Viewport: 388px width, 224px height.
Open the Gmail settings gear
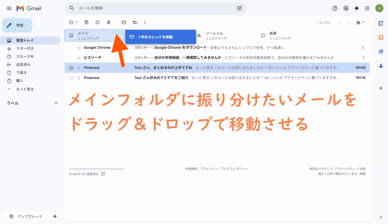click(346, 8)
